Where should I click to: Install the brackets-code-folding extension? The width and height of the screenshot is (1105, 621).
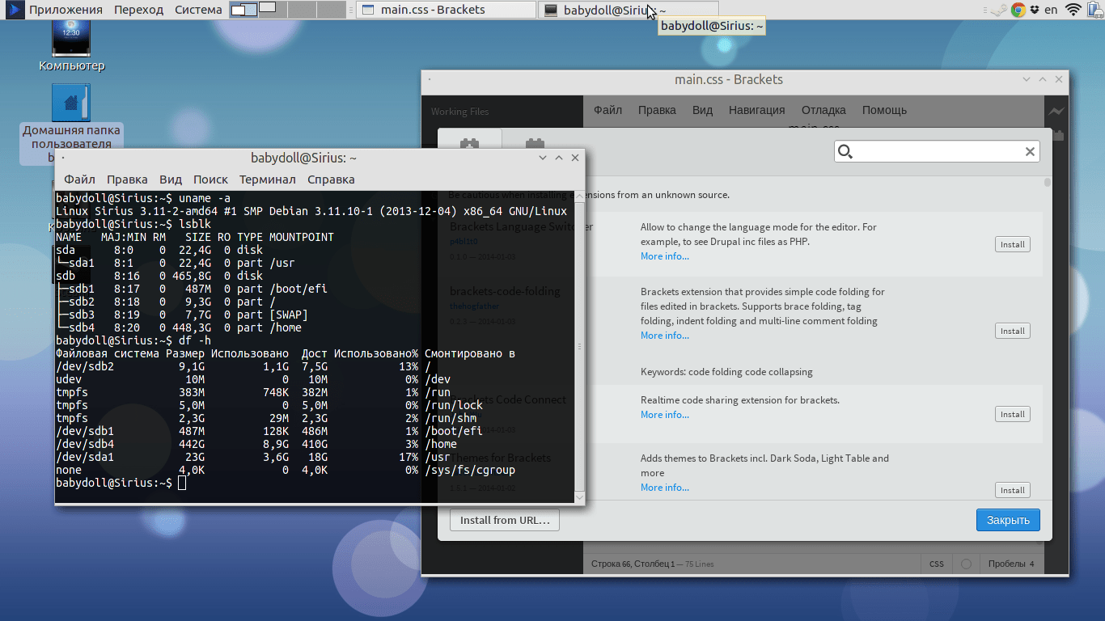pyautogui.click(x=1012, y=331)
